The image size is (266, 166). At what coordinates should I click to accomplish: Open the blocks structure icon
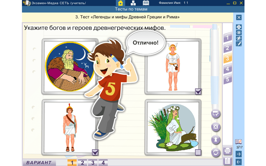(x=133, y=3)
